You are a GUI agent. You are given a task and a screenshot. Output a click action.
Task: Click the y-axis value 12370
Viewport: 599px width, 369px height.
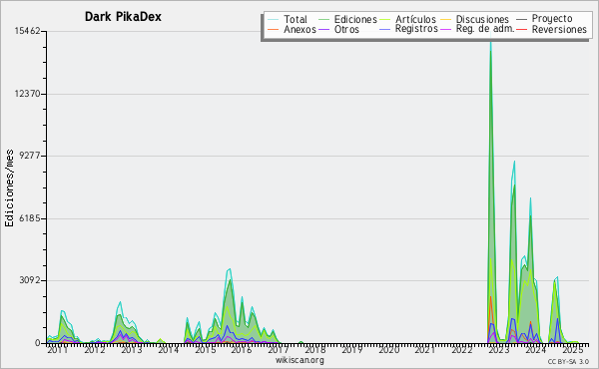pos(28,94)
